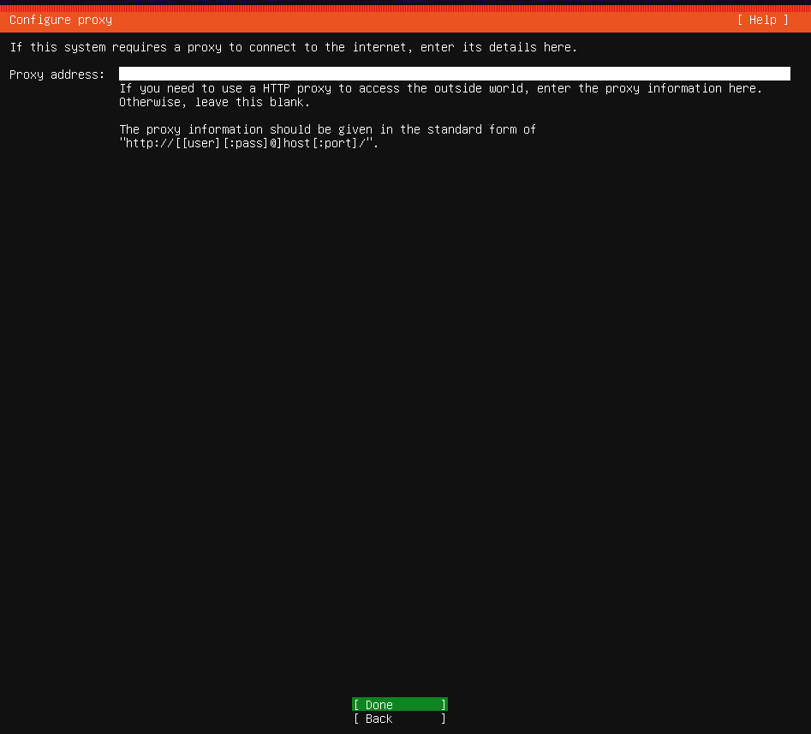Click the 'Configure proxy' title text
This screenshot has height=734, width=811.
tap(61, 20)
